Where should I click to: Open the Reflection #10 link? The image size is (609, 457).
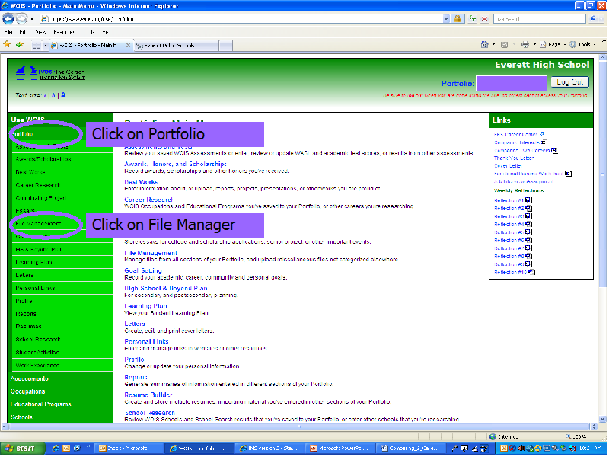511,273
